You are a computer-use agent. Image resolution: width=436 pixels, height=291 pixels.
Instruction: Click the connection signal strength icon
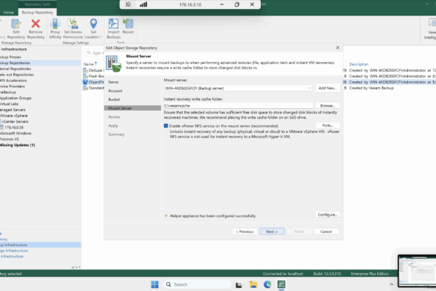coord(143,4)
